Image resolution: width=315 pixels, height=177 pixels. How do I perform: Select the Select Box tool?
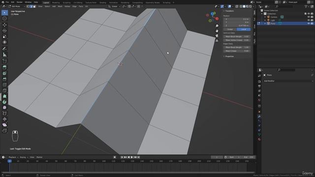click(x=4, y=13)
